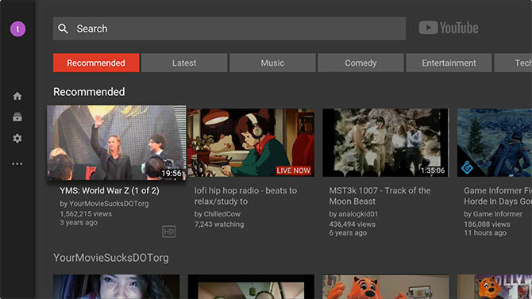Click the title lofi hip hop radio - beats to relax/study to
Viewport: 532px width, 299px height.
[x=245, y=196]
